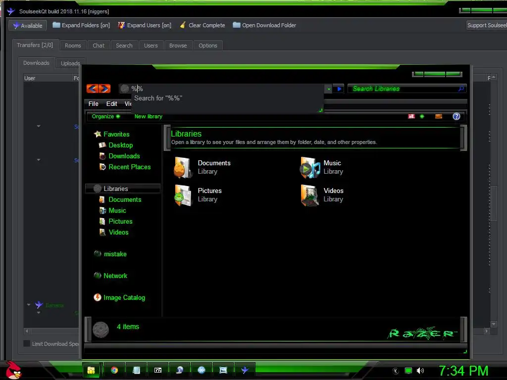Open the Edit menu in explorer
507x380 pixels.
click(x=111, y=104)
